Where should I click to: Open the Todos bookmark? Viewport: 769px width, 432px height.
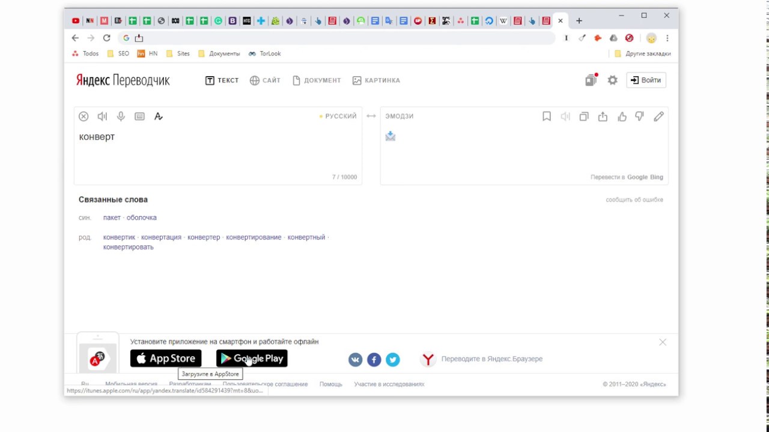tap(85, 53)
